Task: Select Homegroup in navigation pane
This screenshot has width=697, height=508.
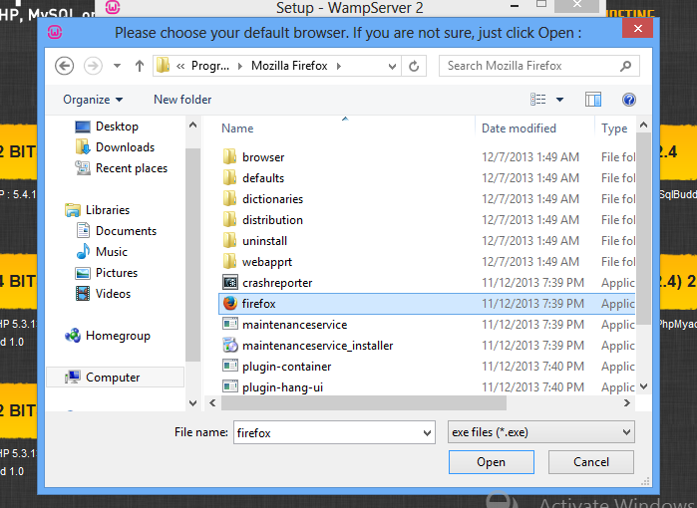Action: pyautogui.click(x=108, y=336)
